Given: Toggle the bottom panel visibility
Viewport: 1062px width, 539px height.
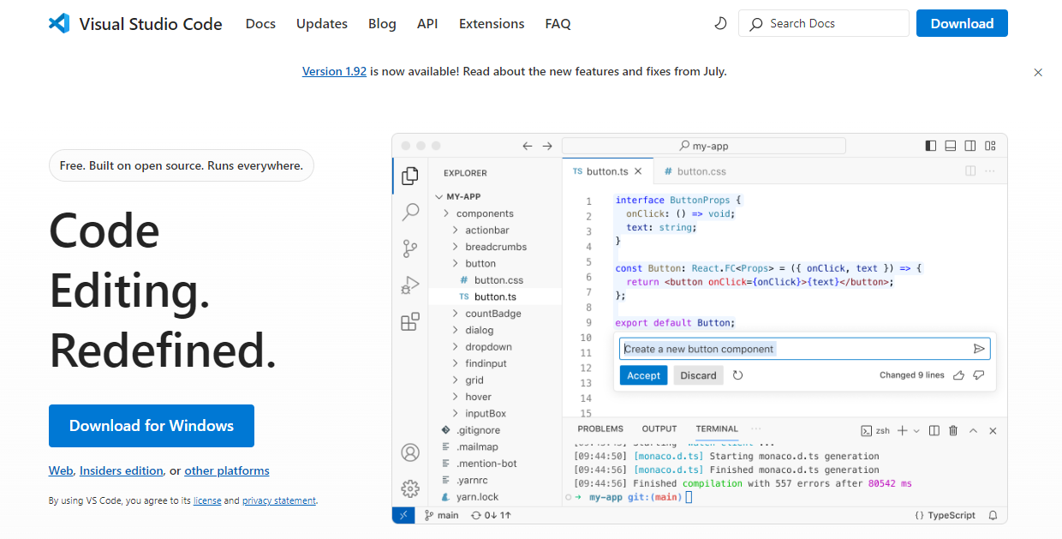Looking at the screenshot, I should tap(950, 146).
